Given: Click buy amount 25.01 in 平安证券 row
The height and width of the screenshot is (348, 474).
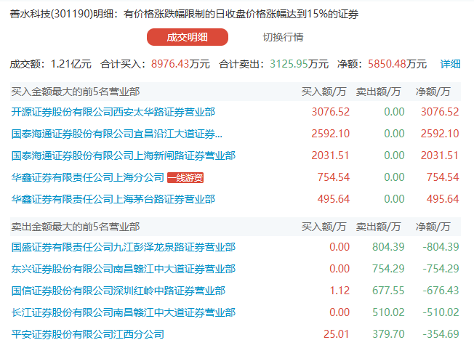Looking at the screenshot, I should click(x=337, y=334).
